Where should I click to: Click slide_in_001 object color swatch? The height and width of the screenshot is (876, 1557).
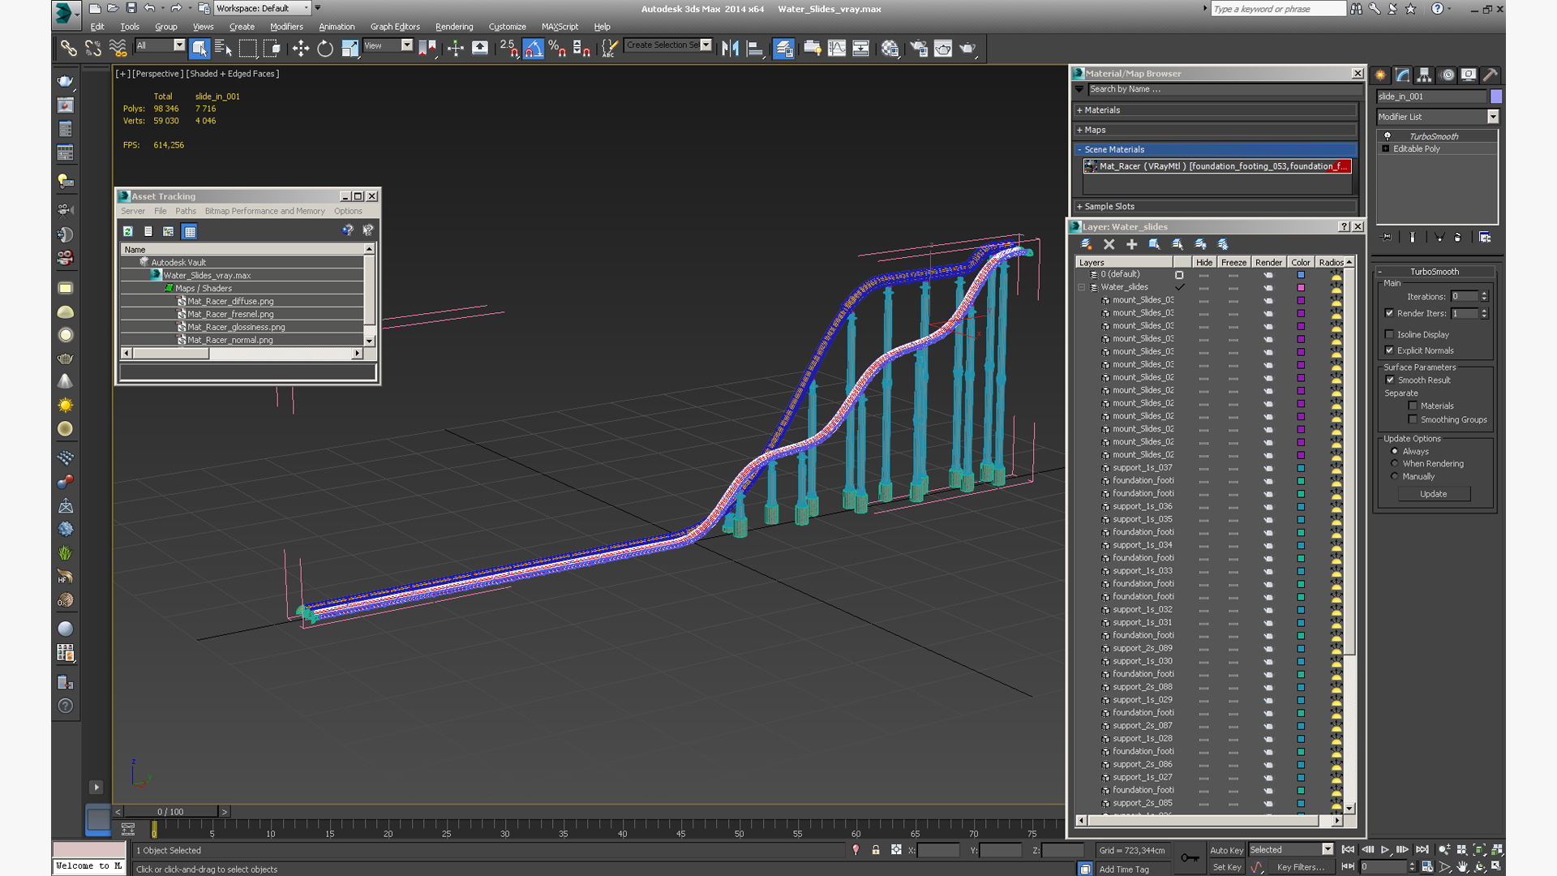(x=1496, y=97)
